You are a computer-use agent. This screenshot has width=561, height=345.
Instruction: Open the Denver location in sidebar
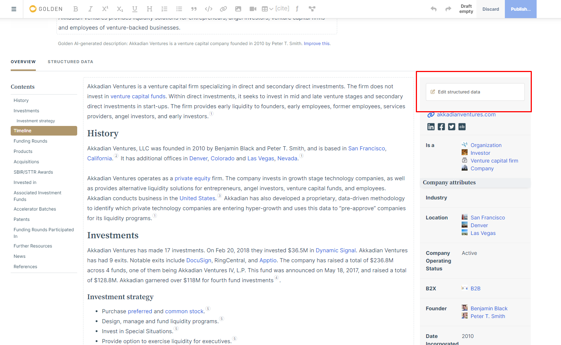click(x=479, y=225)
